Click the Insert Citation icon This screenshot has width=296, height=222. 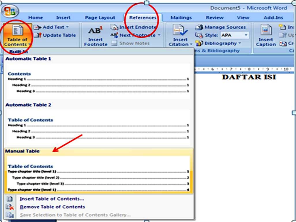click(x=180, y=30)
